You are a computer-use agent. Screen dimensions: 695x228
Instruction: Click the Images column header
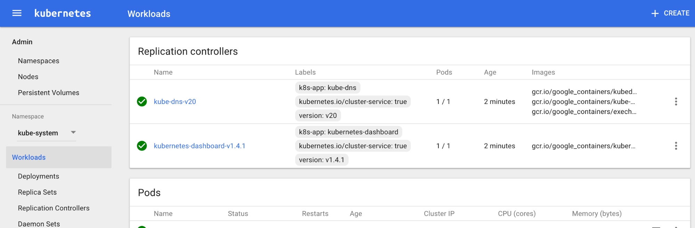(543, 72)
